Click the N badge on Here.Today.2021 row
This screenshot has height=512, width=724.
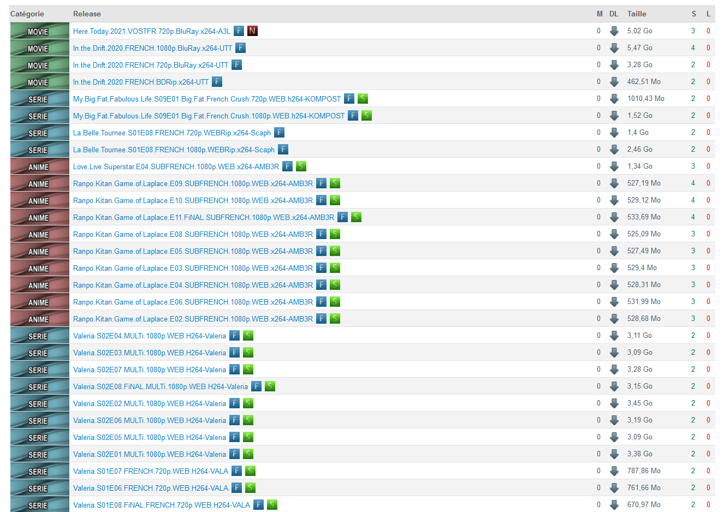[252, 31]
